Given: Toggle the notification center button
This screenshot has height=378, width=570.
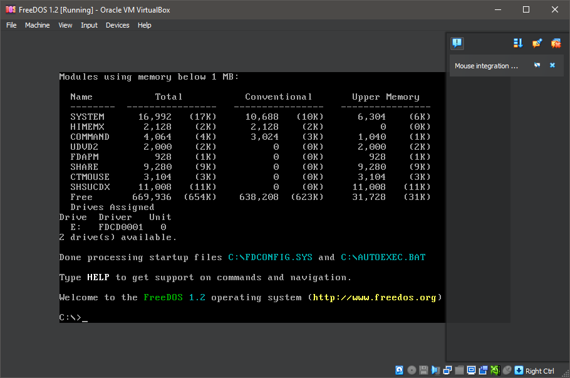Looking at the screenshot, I should coord(457,43).
